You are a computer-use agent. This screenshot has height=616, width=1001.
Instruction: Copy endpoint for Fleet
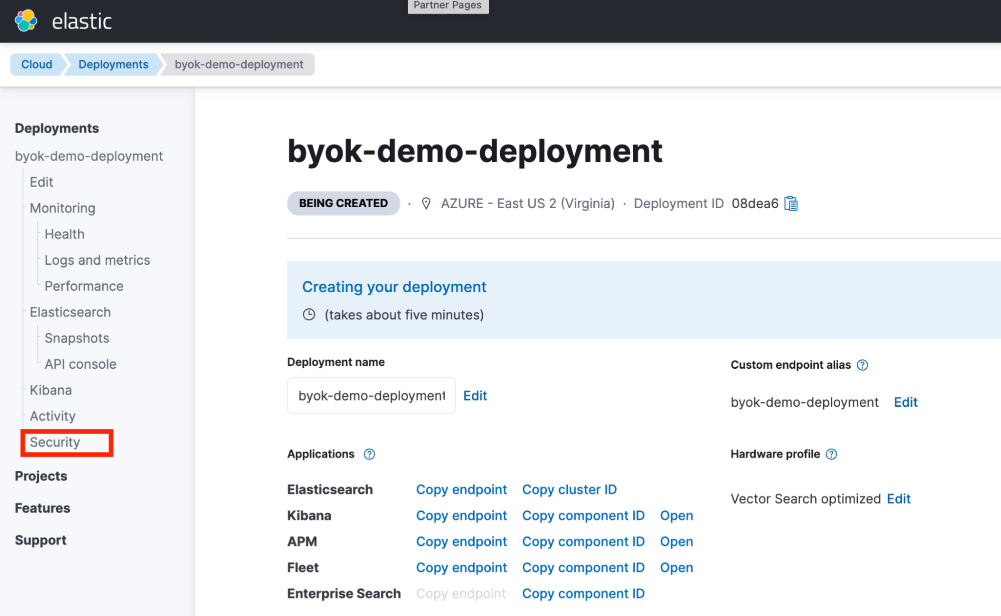pos(462,568)
